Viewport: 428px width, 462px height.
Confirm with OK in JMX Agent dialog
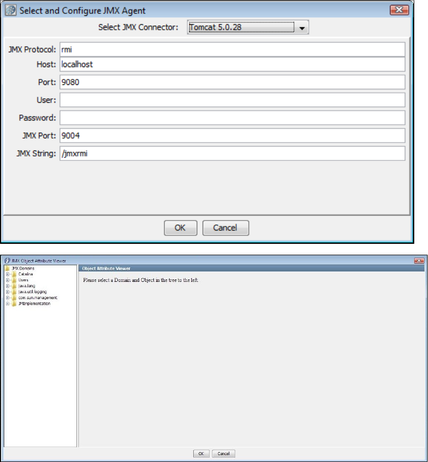180,228
